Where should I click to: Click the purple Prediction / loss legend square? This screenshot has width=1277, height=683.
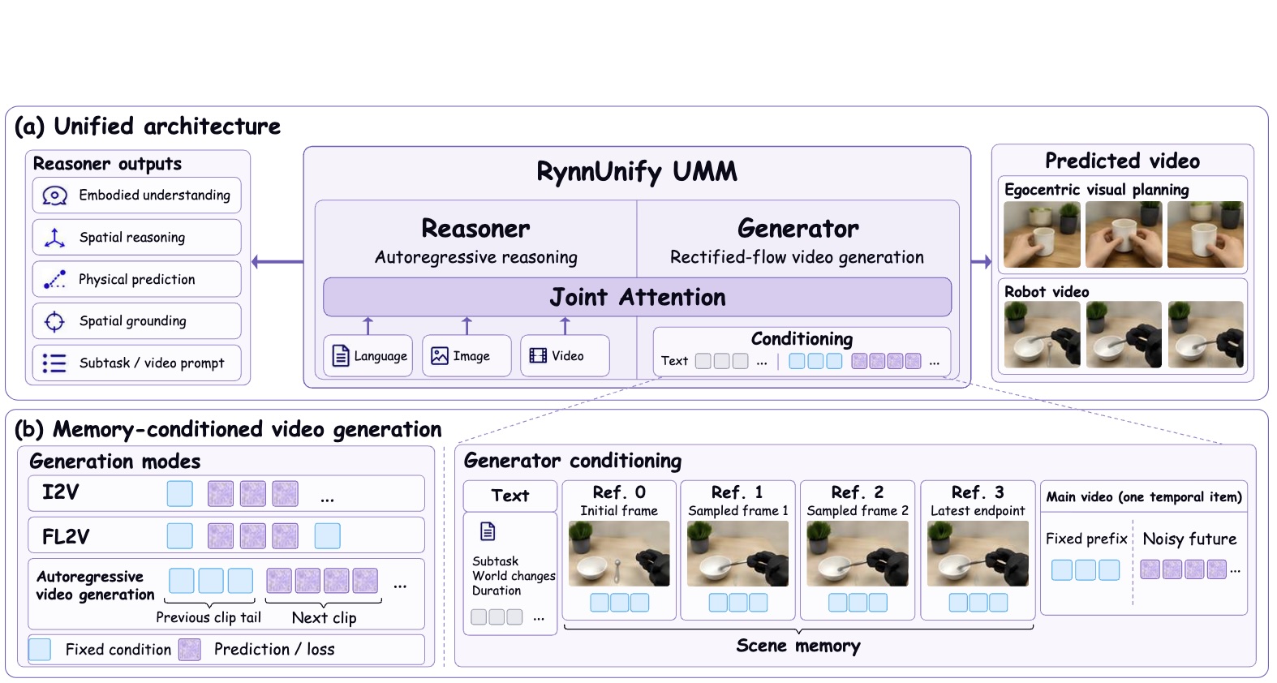click(x=190, y=649)
